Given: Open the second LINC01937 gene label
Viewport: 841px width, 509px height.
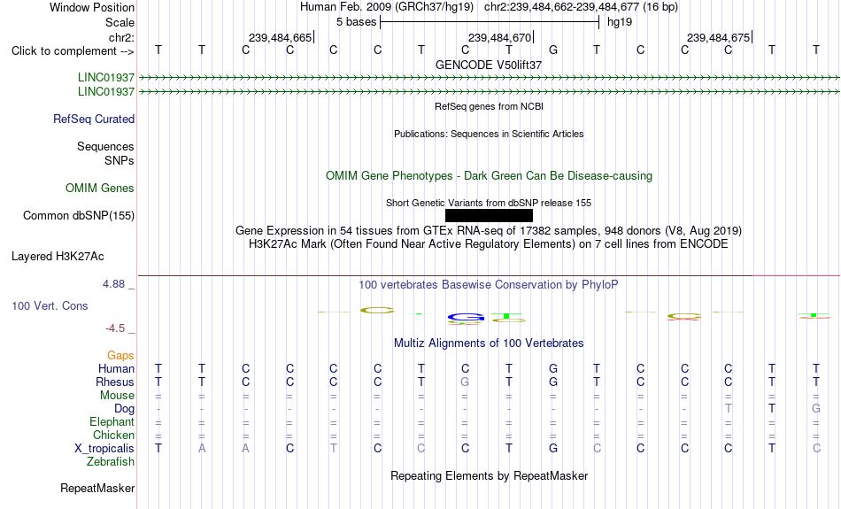Looking at the screenshot, I should tap(106, 92).
